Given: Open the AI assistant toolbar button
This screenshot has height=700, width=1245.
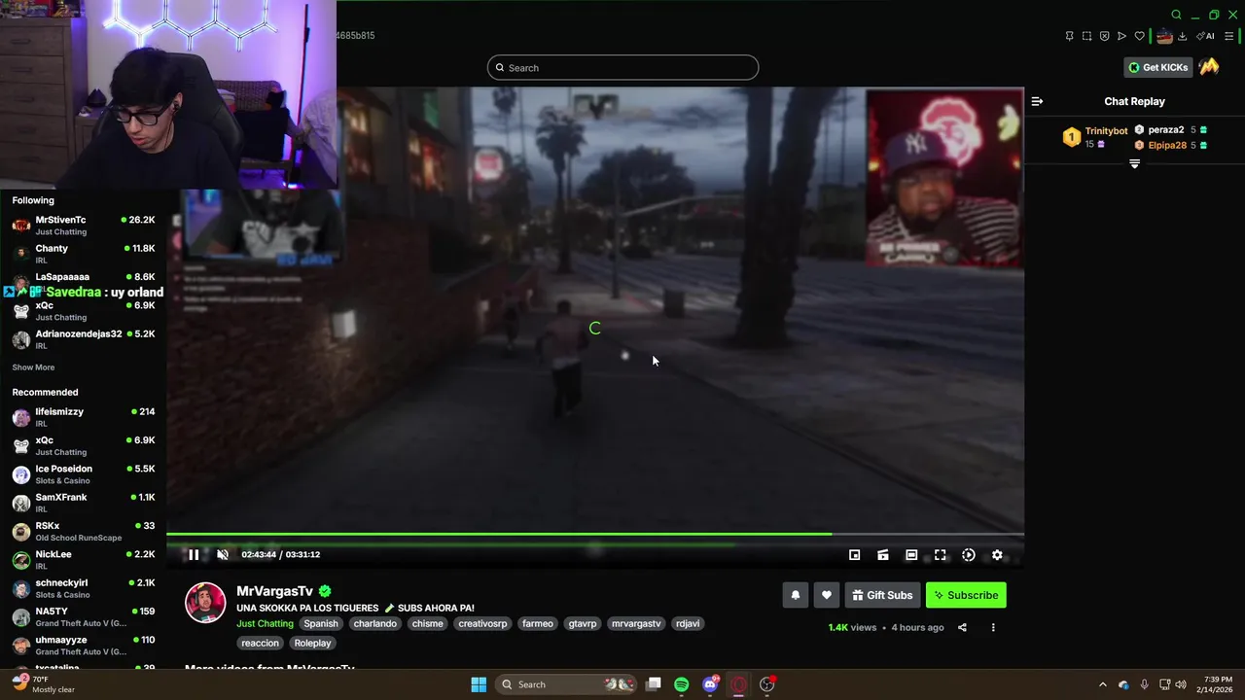Looking at the screenshot, I should [1205, 36].
